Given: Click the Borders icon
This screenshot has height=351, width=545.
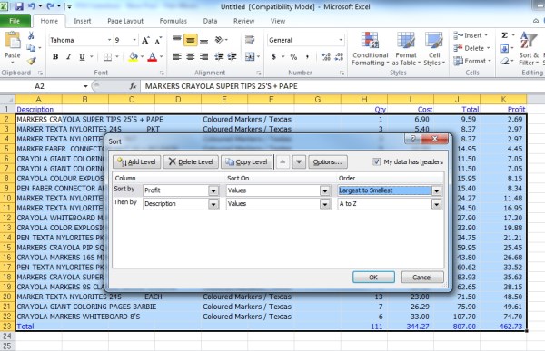Looking at the screenshot, I should pyautogui.click(x=108, y=56).
